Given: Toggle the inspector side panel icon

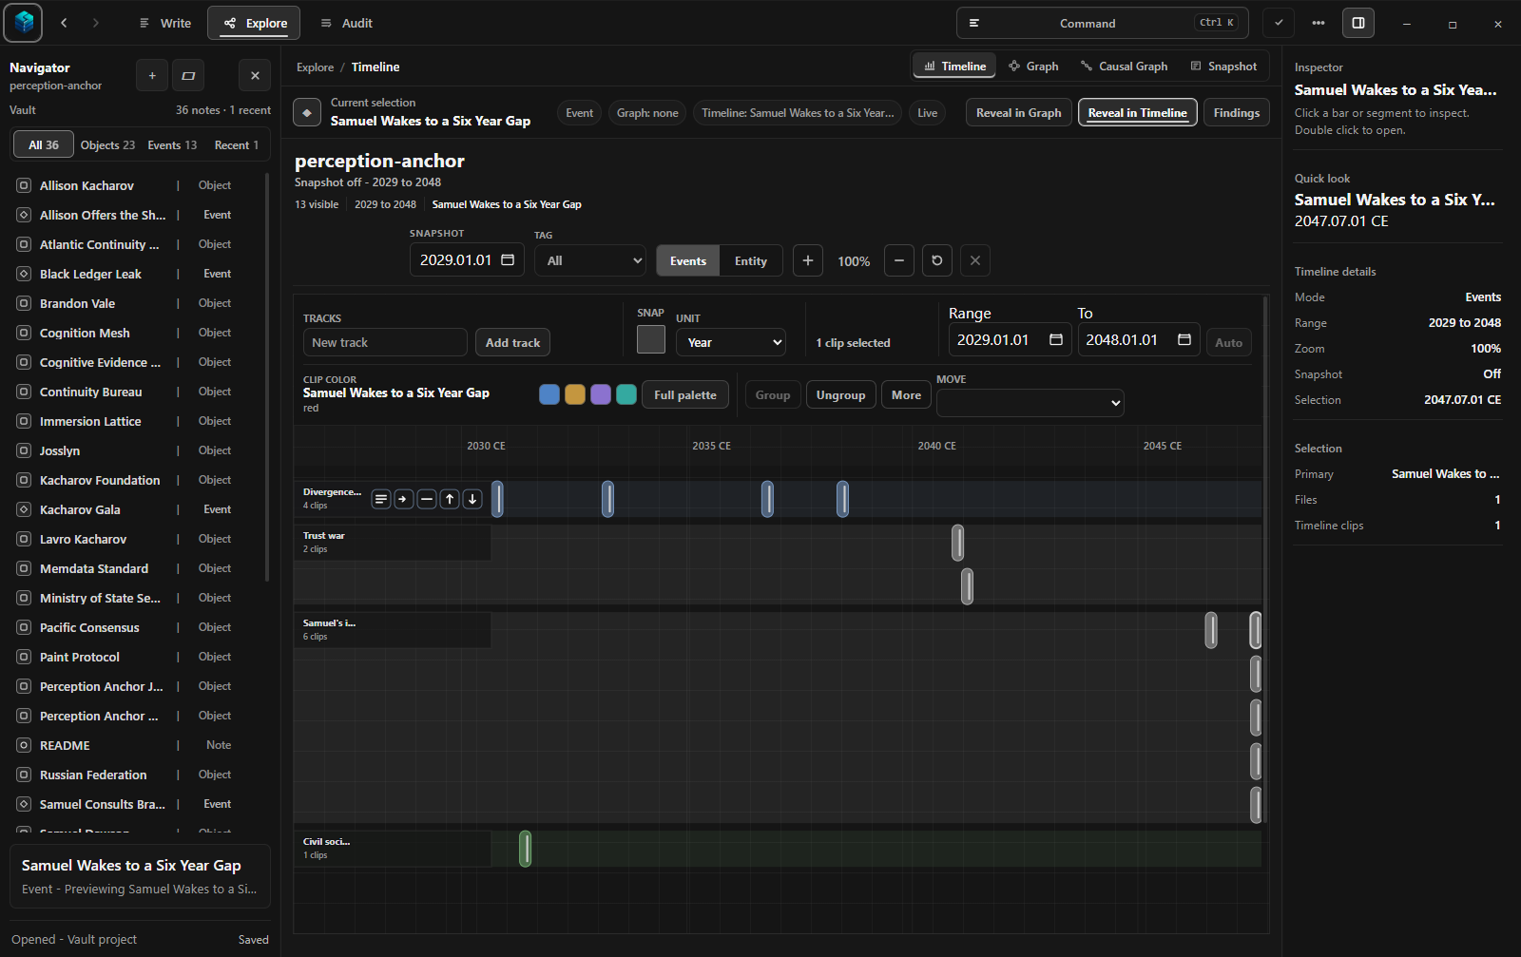Looking at the screenshot, I should pyautogui.click(x=1358, y=23).
